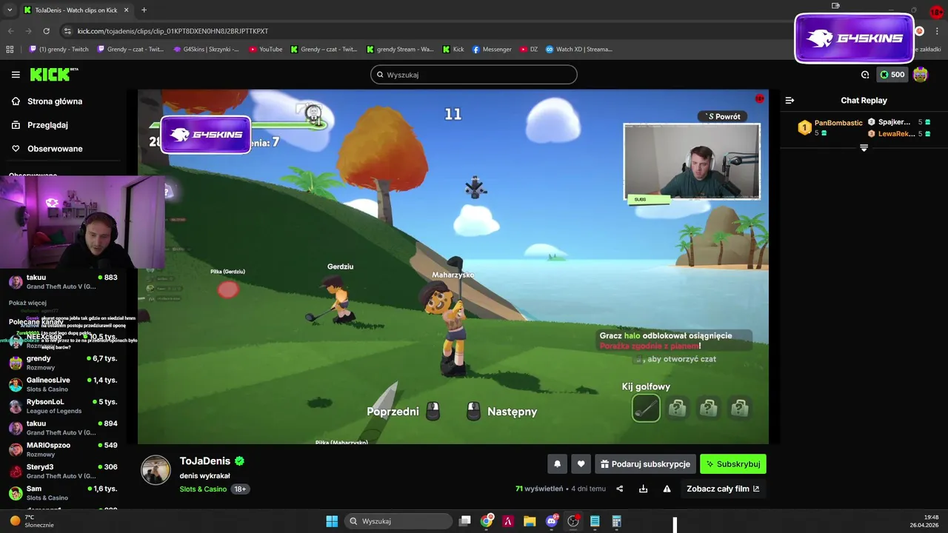Screen dimensions: 948x533
Task: Open new browser tab with plus
Action: tap(144, 10)
